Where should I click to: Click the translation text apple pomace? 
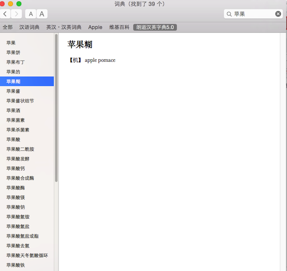(x=100, y=60)
